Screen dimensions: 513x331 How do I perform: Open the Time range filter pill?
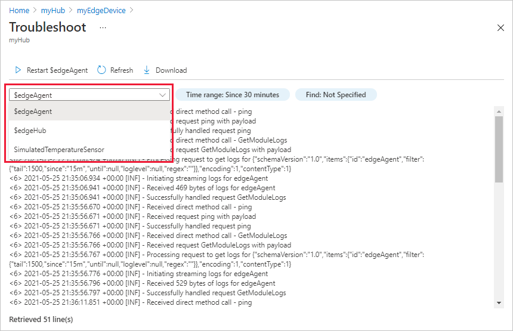(232, 95)
